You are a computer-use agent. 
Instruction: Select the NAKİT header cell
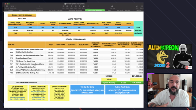pyautogui.click(x=129, y=24)
